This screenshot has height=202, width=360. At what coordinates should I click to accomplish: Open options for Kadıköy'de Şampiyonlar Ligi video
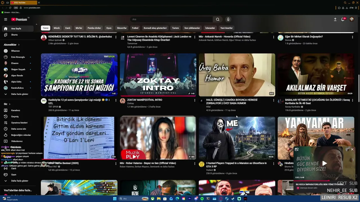point(116,100)
